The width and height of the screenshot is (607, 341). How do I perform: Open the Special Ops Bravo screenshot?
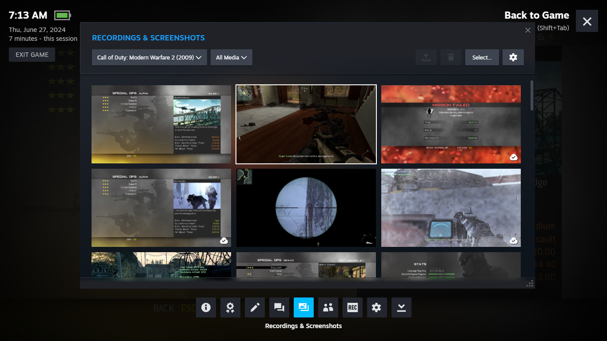[306, 265]
